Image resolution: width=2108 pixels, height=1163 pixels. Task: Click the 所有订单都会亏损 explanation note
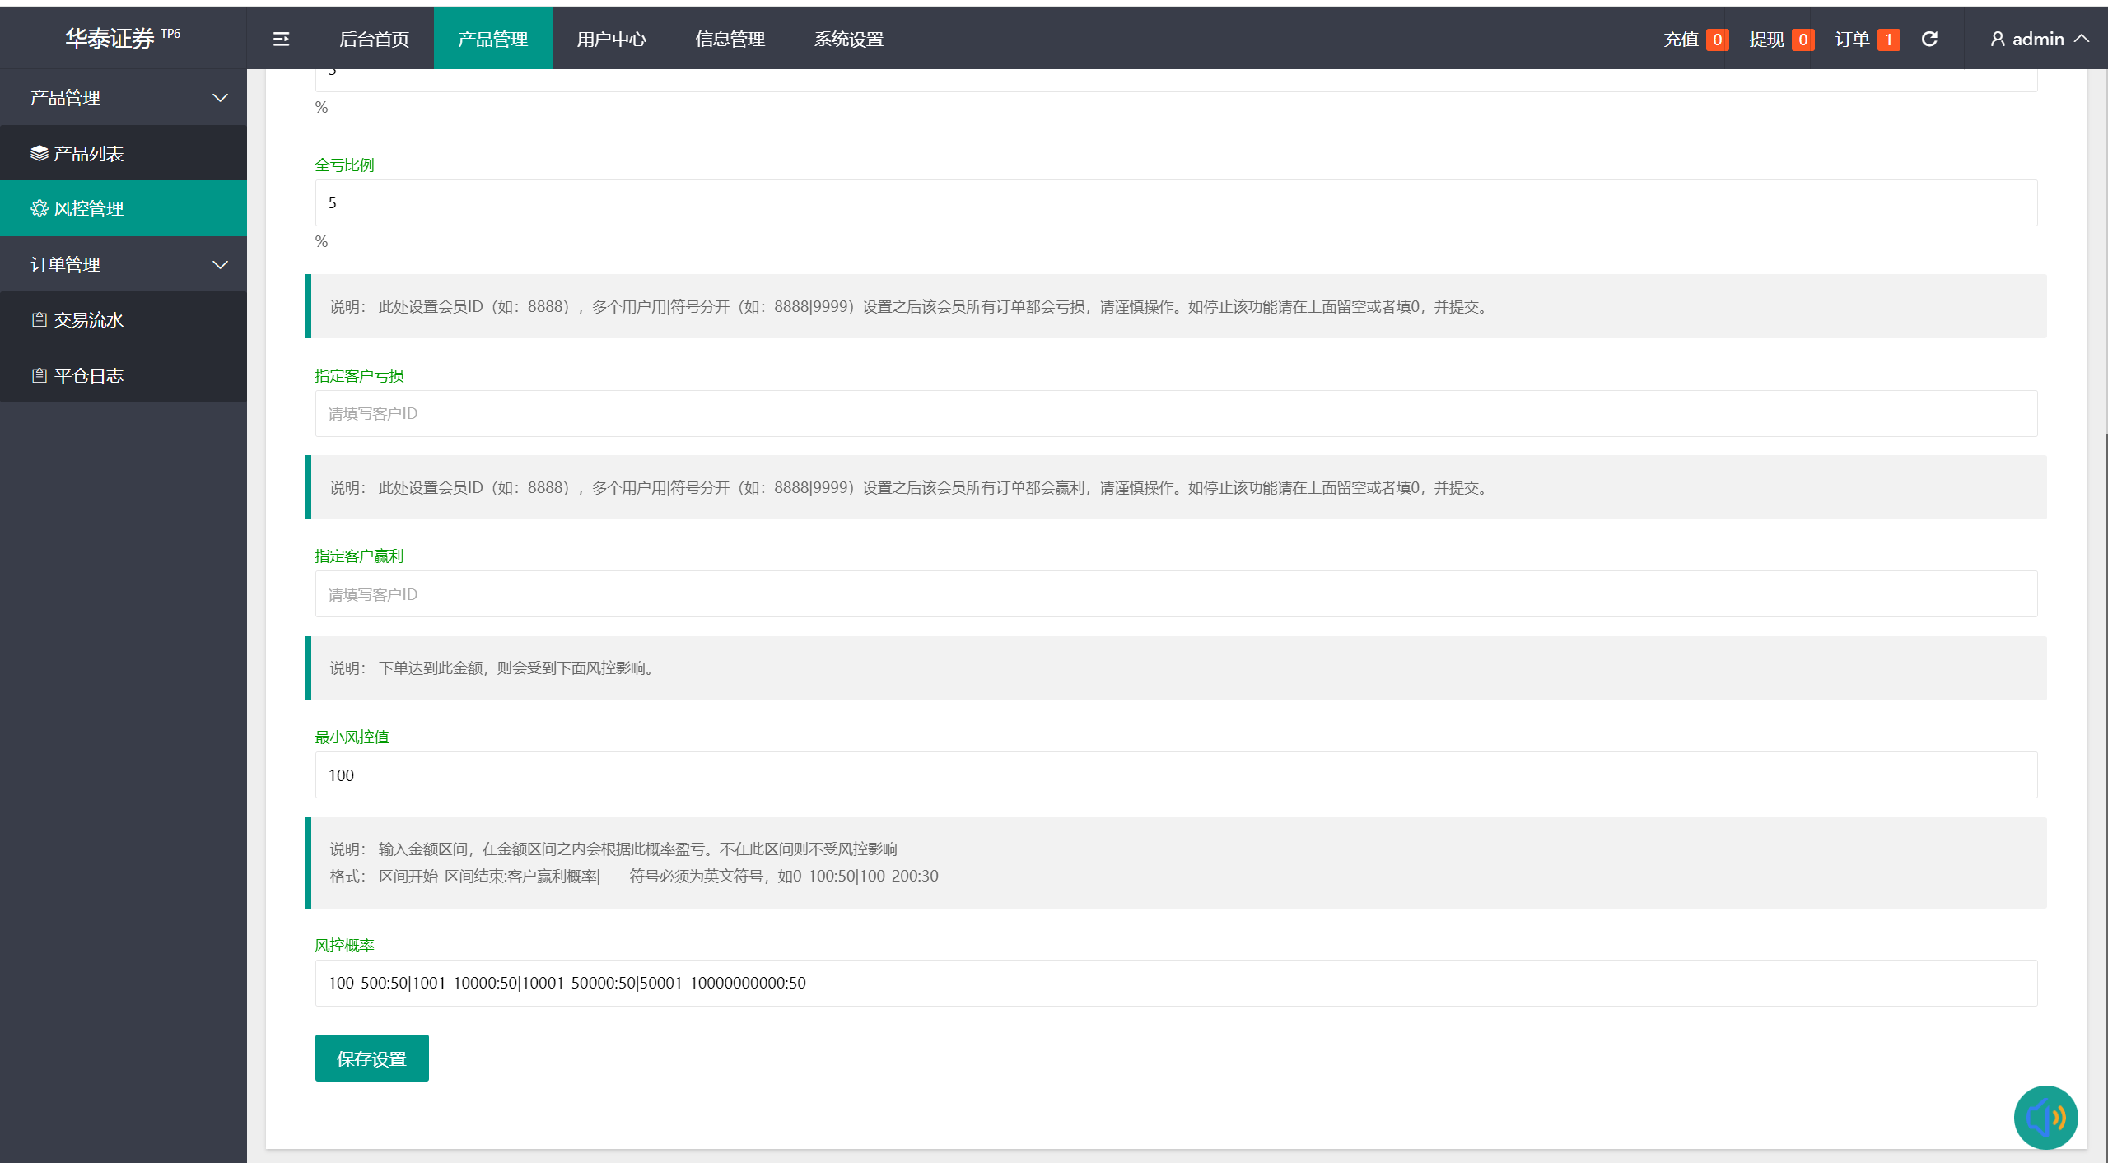click(1176, 306)
